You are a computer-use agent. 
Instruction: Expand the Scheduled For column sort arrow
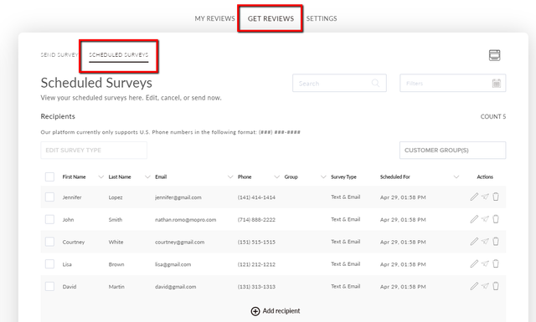(456, 176)
